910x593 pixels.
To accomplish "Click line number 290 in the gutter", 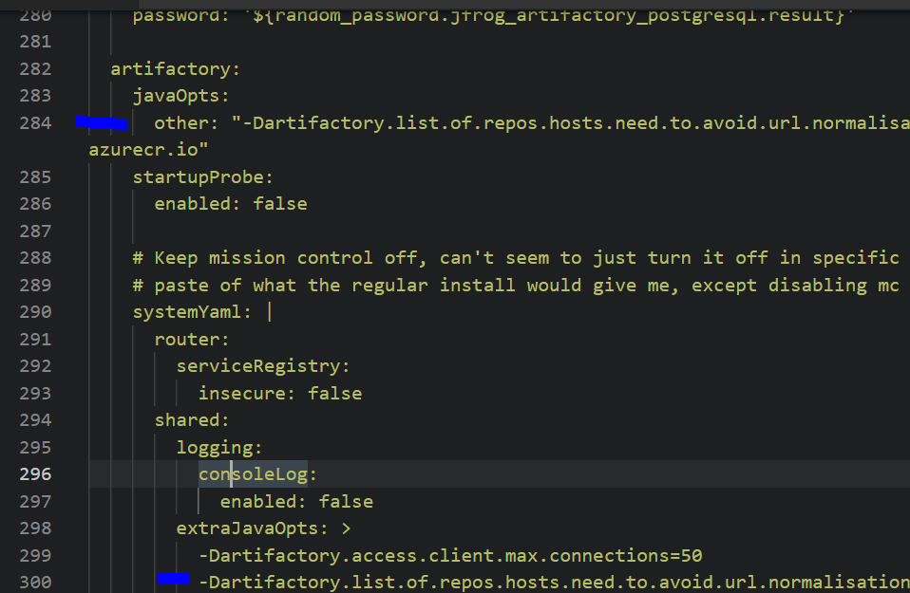I will coord(35,312).
